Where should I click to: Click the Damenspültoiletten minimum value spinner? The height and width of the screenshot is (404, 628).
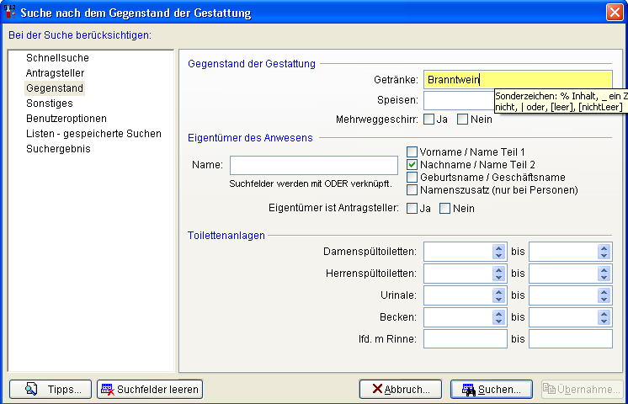pos(499,252)
